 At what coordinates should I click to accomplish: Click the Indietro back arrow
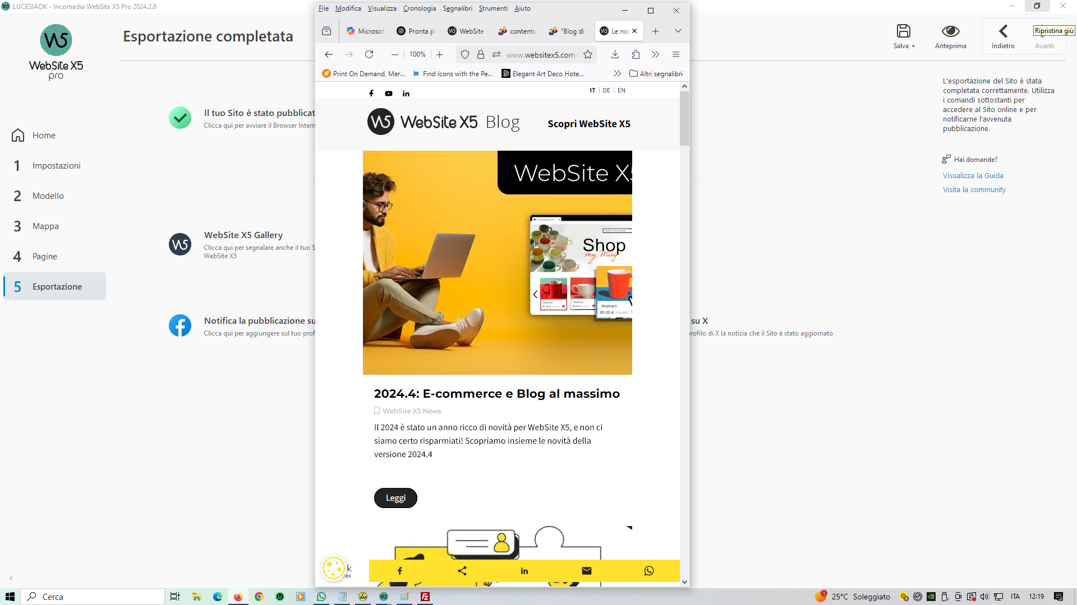point(1003,31)
